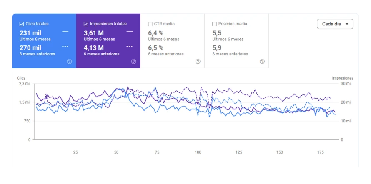Image resolution: width=371 pixels, height=184 pixels.
Task: Click the Clics axis title
Action: pos(21,78)
